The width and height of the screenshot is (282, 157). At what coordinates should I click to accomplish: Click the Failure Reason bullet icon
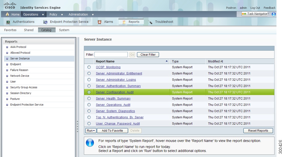pyautogui.click(x=7, y=70)
